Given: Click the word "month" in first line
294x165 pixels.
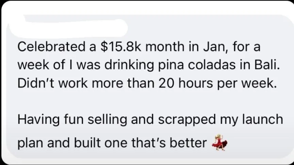Looking at the screenshot, I should click(165, 47).
